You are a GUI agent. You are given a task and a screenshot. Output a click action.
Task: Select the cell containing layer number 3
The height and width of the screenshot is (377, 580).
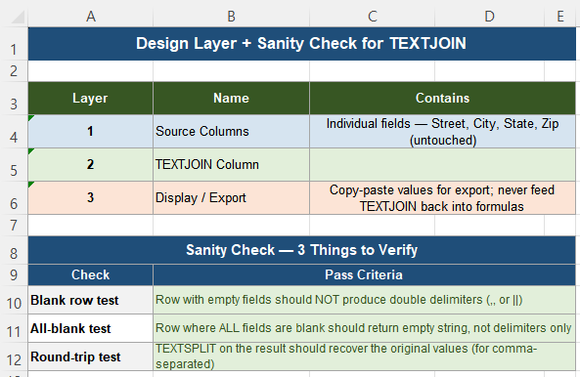pos(91,197)
